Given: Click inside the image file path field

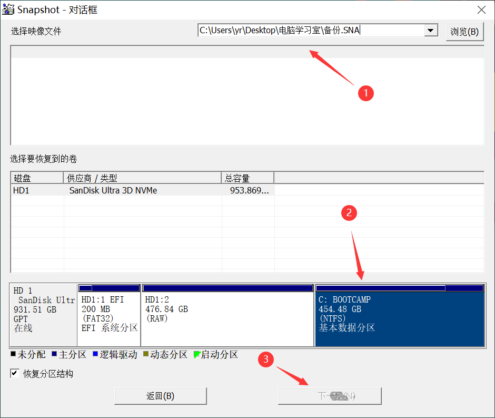Looking at the screenshot, I should click(311, 31).
